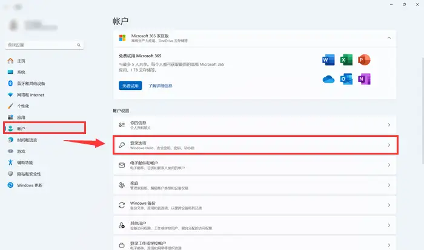424x250 pixels.
Task: Expand 电子邮件和帐户 row chevron
Action: pos(389,165)
